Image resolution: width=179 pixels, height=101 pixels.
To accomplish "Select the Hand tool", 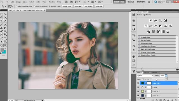I will (x=2, y=45).
